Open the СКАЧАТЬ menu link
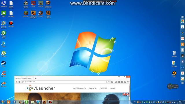 (92, 88)
